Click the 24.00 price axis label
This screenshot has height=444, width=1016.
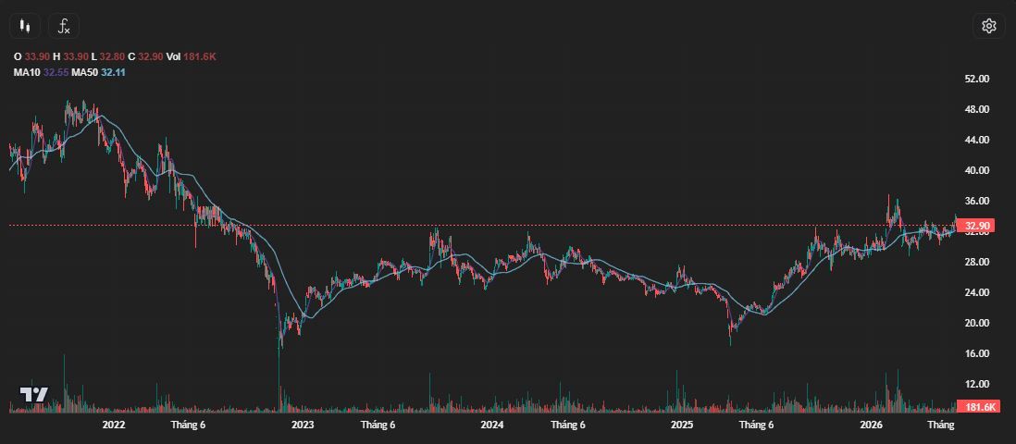(x=977, y=292)
